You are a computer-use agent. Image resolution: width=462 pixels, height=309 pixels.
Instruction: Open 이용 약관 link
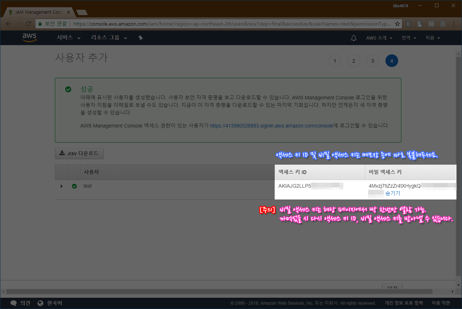click(441, 303)
